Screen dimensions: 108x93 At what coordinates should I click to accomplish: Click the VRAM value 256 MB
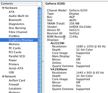[74, 24]
